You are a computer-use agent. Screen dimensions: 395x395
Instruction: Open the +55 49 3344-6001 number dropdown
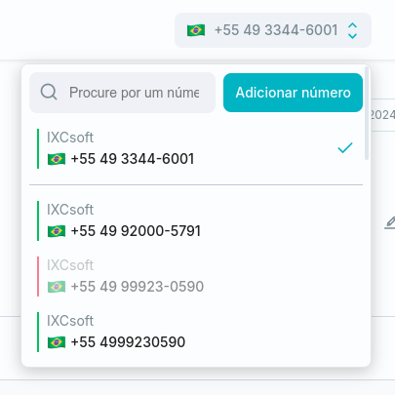(x=273, y=30)
